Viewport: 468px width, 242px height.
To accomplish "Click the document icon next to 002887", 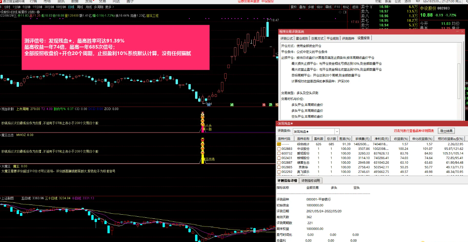I will (279, 163).
